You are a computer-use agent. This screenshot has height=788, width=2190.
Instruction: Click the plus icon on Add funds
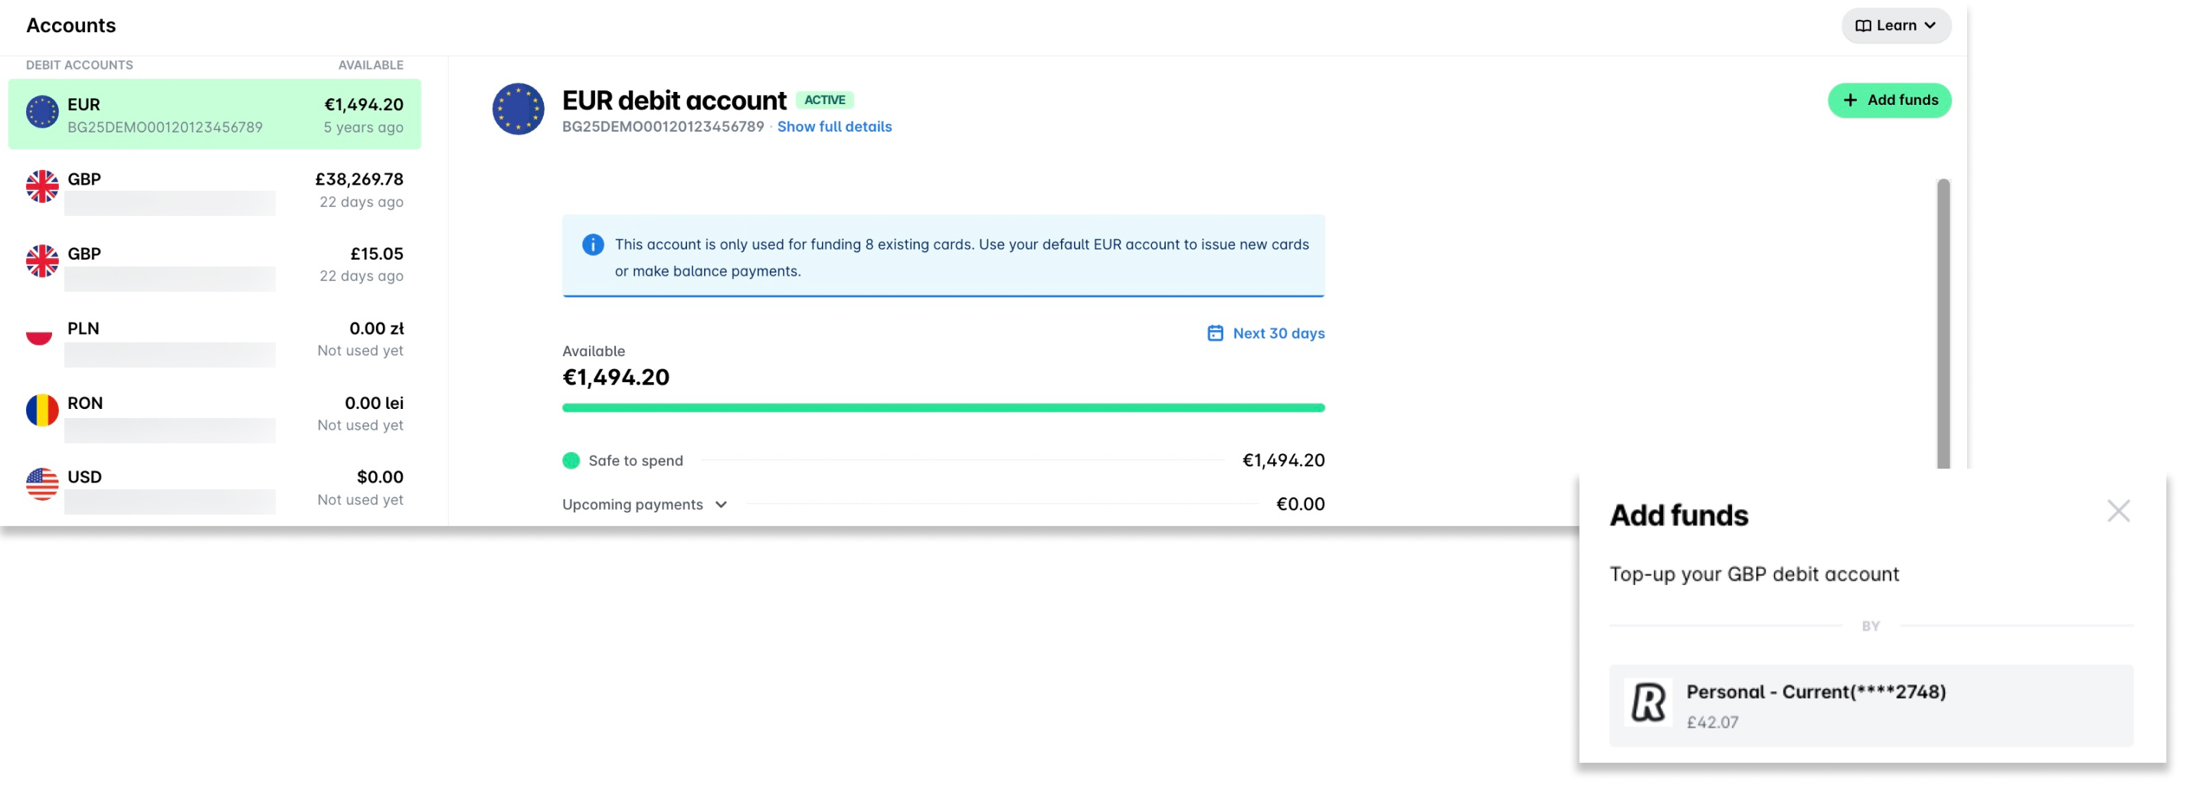click(x=1850, y=100)
